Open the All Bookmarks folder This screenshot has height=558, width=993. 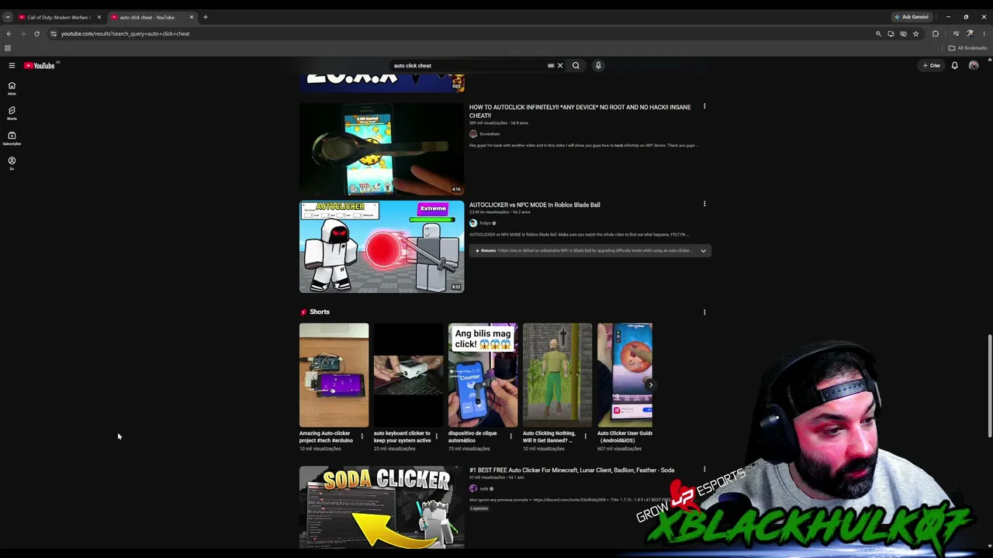967,48
